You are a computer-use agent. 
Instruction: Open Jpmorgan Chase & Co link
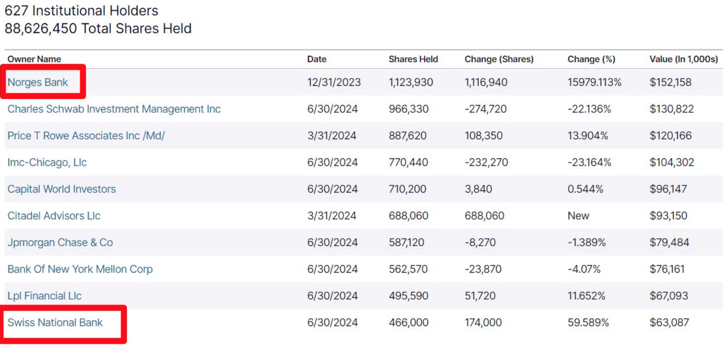(x=60, y=242)
